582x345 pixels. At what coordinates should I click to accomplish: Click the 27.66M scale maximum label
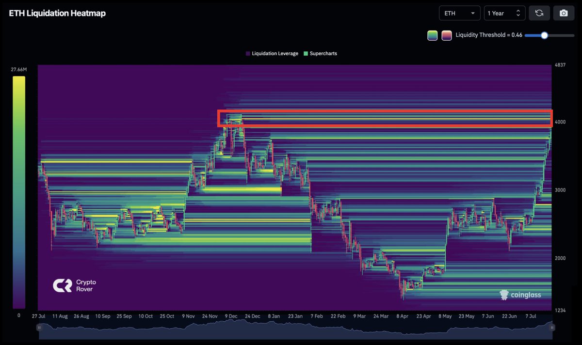19,70
